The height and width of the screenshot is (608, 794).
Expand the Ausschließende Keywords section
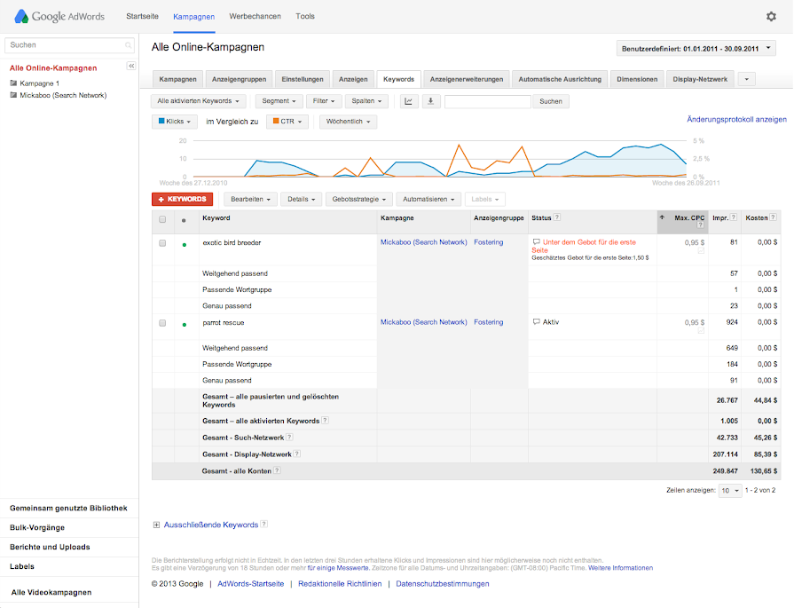(x=156, y=525)
